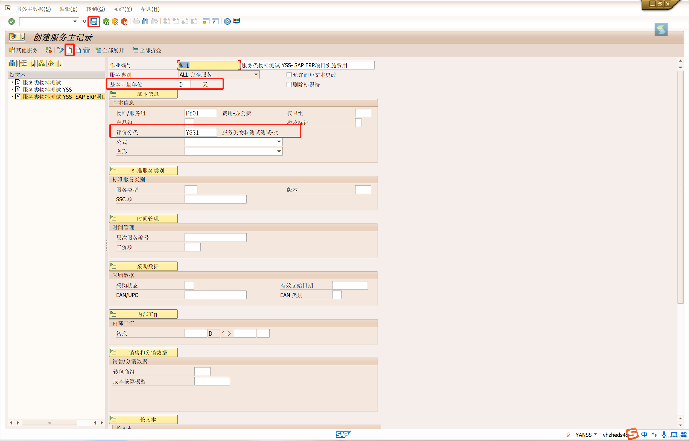Click the red Cancel icon in toolbar
Screen dimensions: 689x441
[124, 22]
